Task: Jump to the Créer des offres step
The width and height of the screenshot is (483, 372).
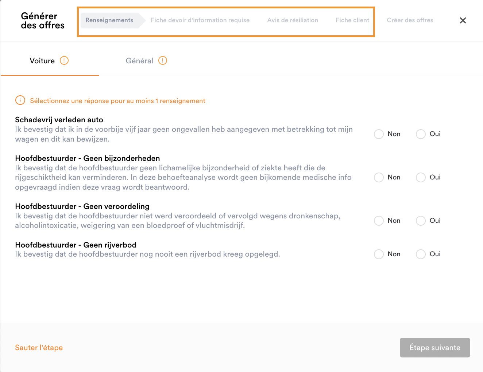Action: [410, 20]
